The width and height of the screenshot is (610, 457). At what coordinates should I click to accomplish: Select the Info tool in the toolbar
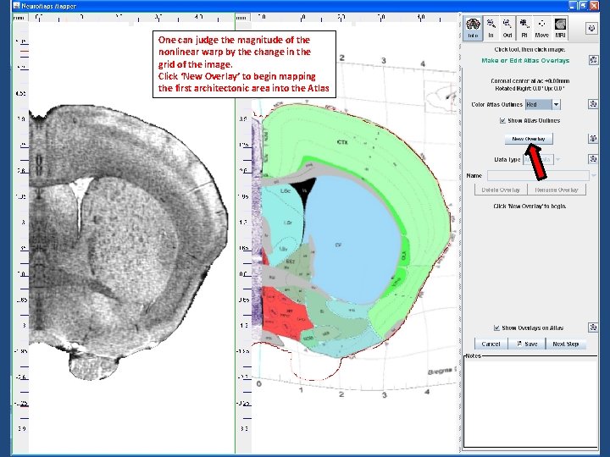tap(473, 29)
